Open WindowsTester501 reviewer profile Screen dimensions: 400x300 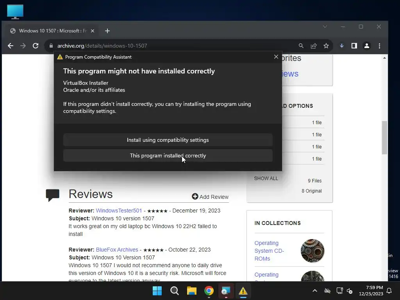tap(119, 211)
